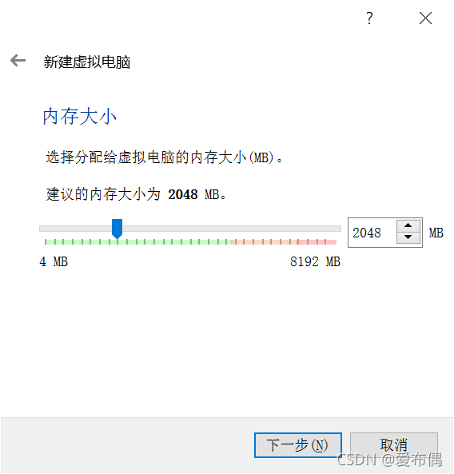Click the green zone of the tick scale
This screenshot has width=454, height=474.
point(137,242)
